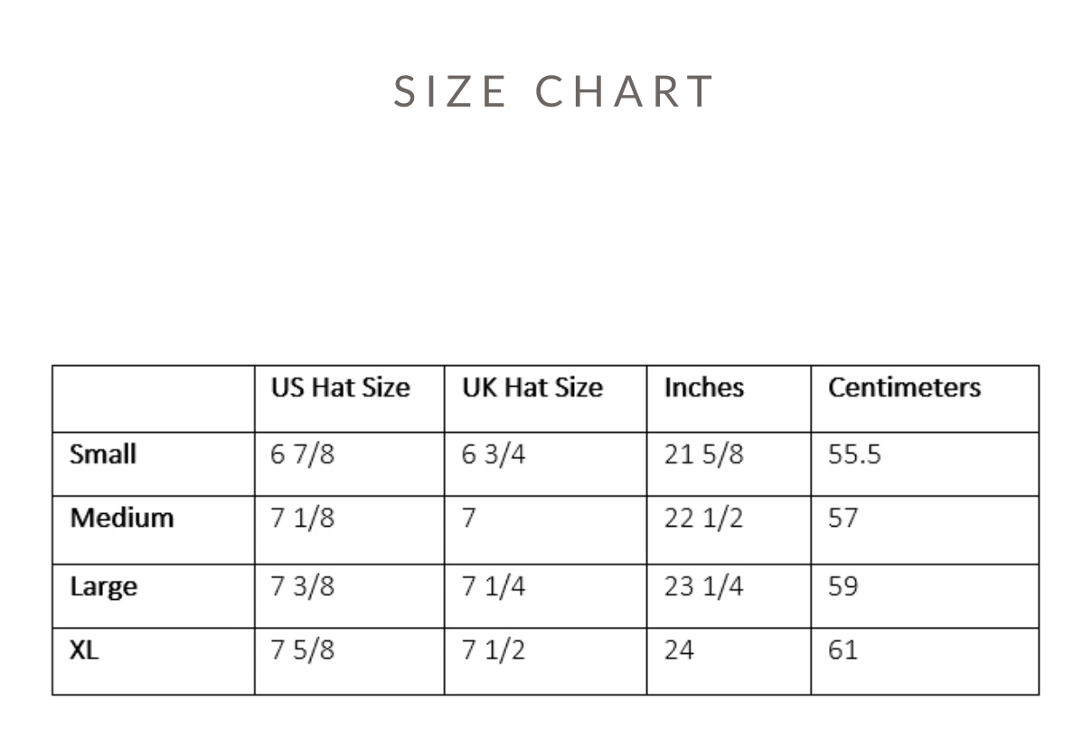This screenshot has height=748, width=1092.
Task: Select the Small UK hat size 6 3/4
Action: point(493,453)
